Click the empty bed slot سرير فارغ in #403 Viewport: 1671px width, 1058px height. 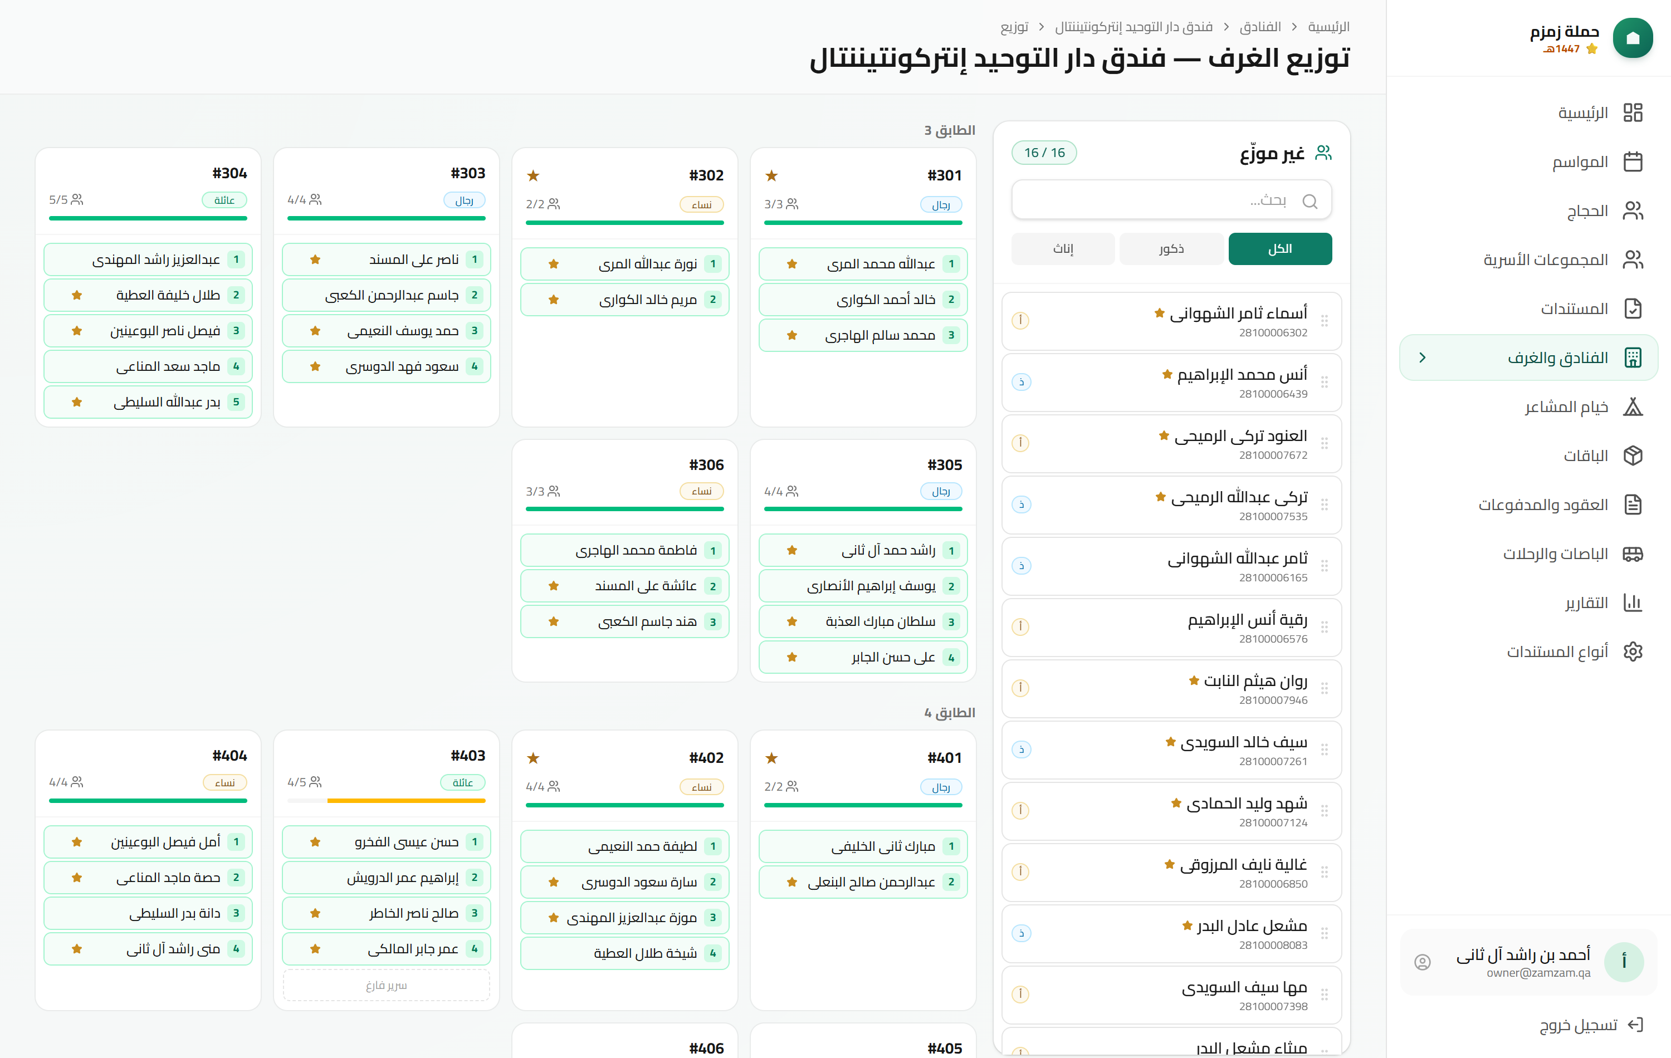click(387, 985)
